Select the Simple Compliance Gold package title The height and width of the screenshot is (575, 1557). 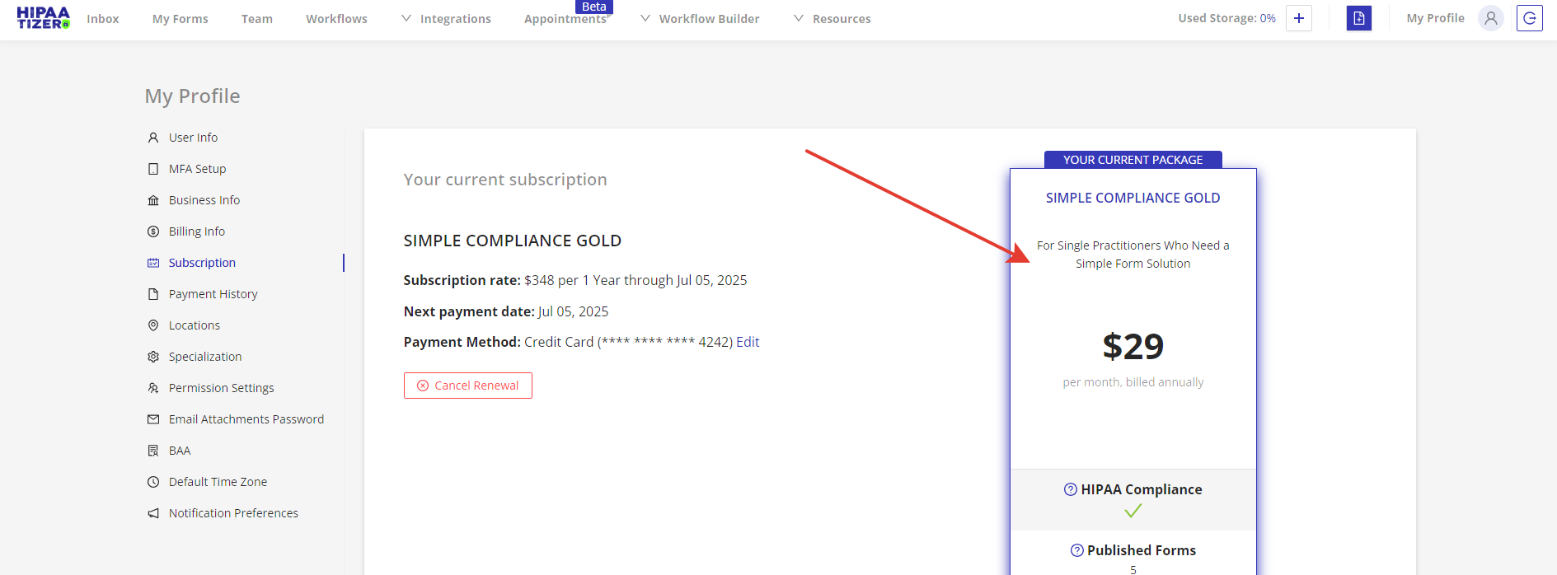pyautogui.click(x=1133, y=198)
